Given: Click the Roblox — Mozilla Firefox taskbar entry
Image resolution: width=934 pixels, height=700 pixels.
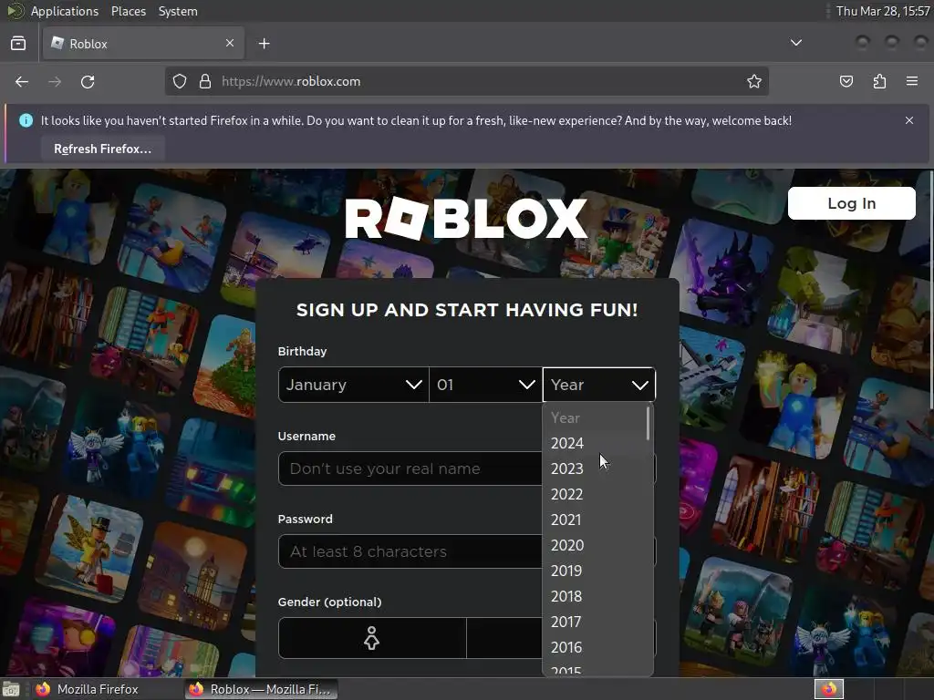Looking at the screenshot, I should pyautogui.click(x=261, y=689).
